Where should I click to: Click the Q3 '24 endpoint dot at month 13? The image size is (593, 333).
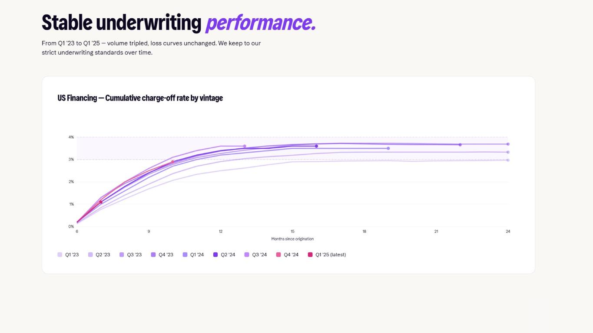pos(245,146)
